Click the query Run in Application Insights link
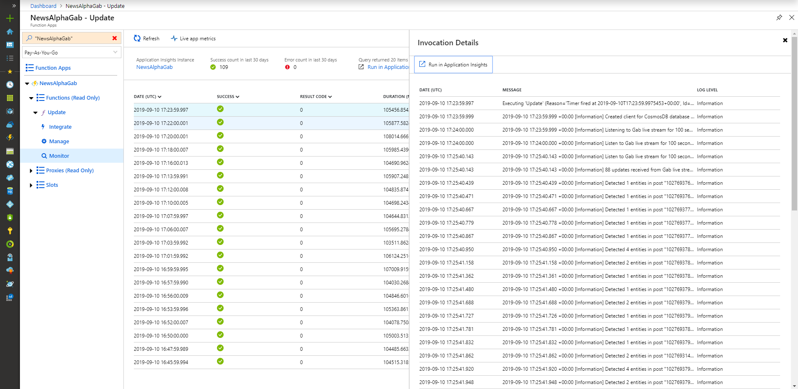Viewport: 798px width, 389px height. pos(388,67)
